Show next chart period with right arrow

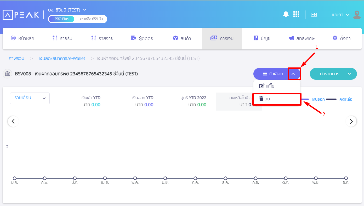coord(351,121)
